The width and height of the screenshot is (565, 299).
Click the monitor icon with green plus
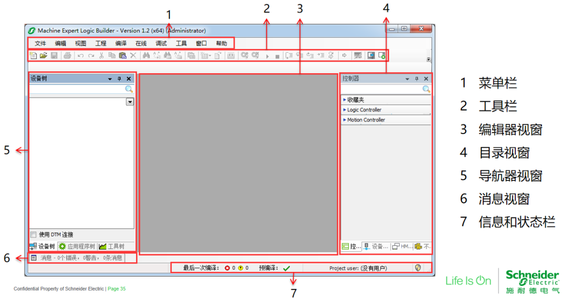click(381, 55)
